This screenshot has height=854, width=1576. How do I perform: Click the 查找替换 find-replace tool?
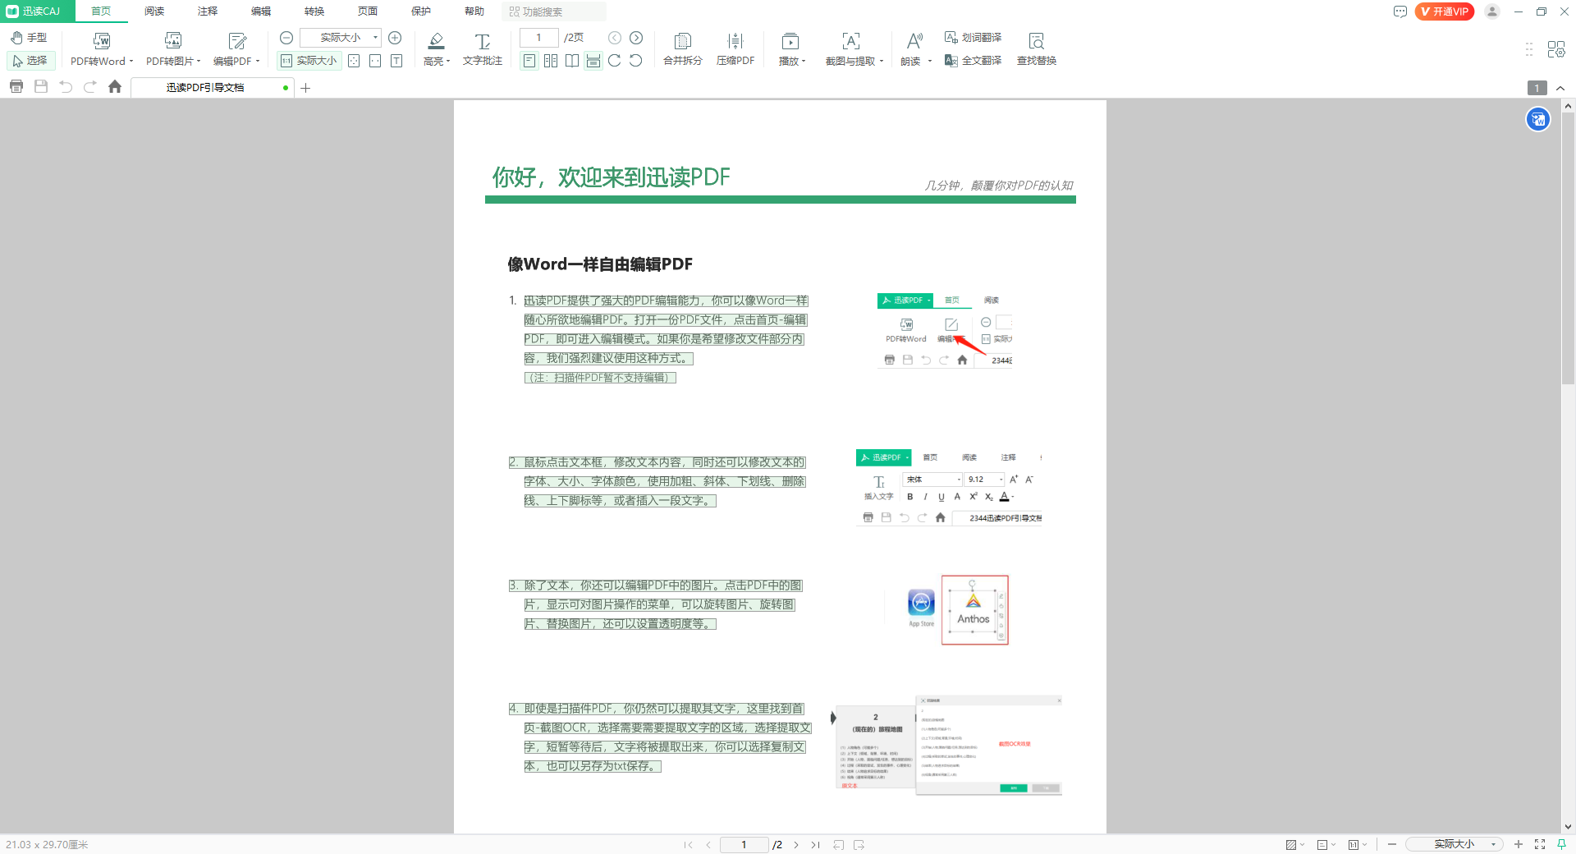pos(1037,48)
